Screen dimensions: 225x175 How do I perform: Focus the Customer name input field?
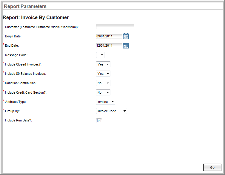coord(115,27)
